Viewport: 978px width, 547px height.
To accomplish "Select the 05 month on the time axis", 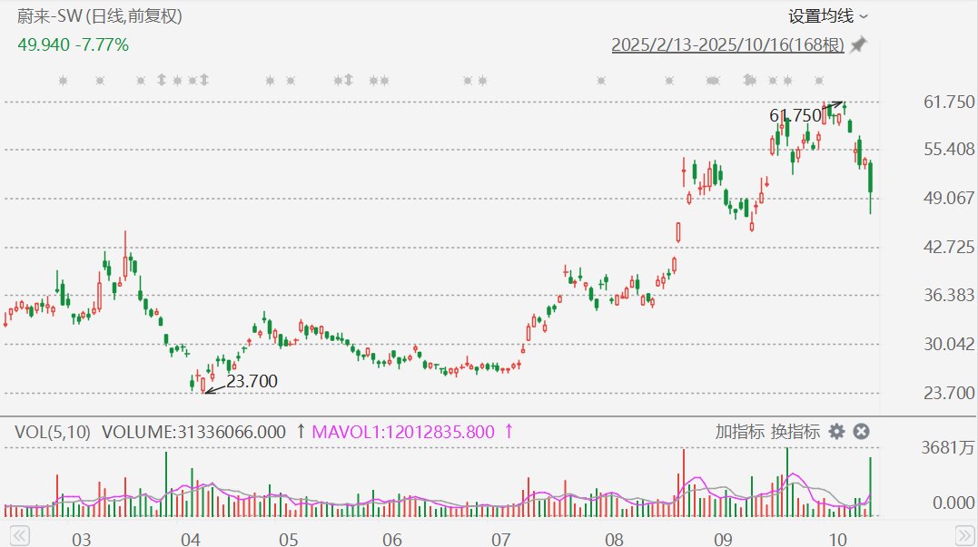I will point(288,539).
